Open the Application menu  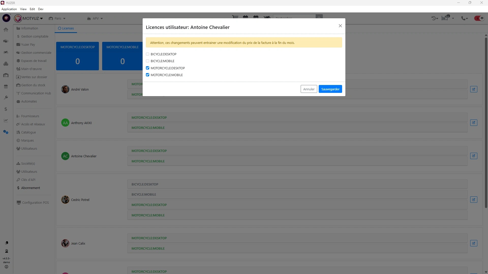point(9,9)
